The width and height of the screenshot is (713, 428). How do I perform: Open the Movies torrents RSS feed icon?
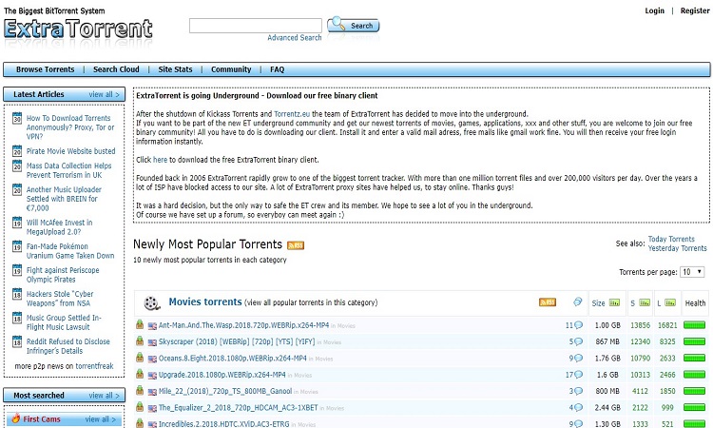click(x=548, y=302)
